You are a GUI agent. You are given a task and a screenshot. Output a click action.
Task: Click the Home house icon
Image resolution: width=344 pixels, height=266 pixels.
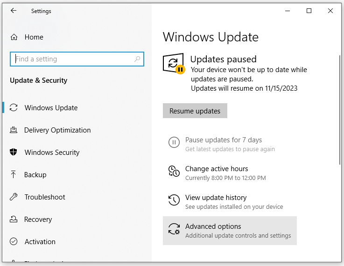[14, 37]
